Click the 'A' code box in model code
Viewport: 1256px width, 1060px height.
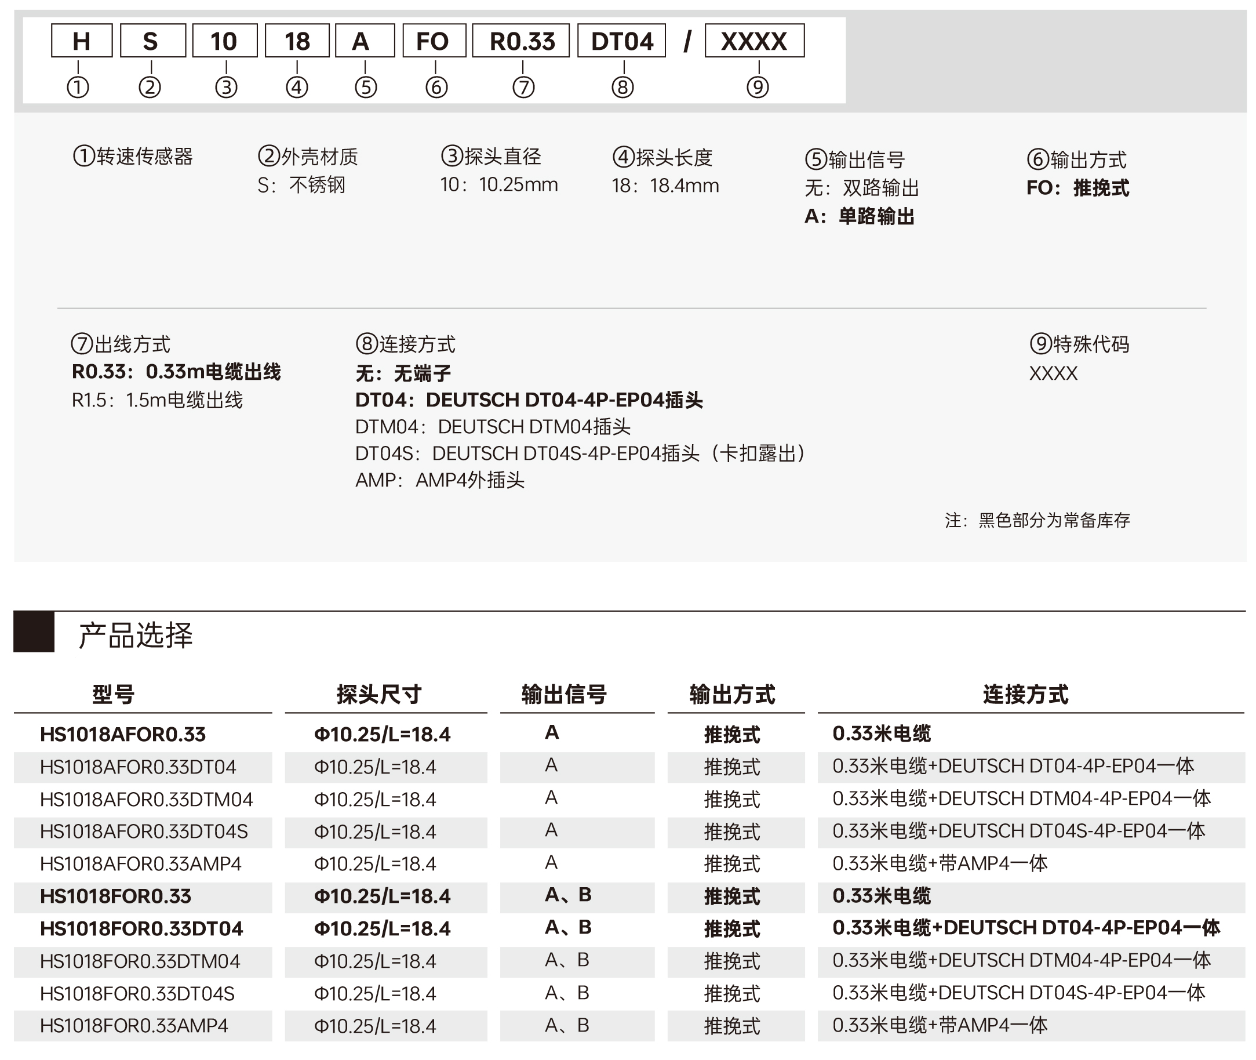tap(365, 40)
